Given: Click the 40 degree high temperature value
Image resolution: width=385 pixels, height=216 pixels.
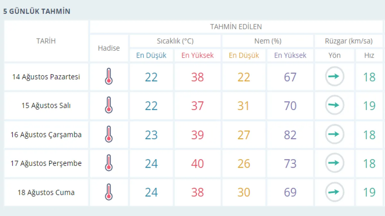Looking at the screenshot, I should 197,164.
